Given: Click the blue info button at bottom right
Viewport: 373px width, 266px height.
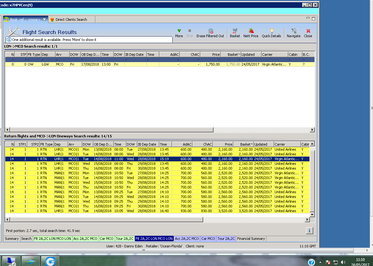Looking at the screenshot, I should click(x=309, y=231).
